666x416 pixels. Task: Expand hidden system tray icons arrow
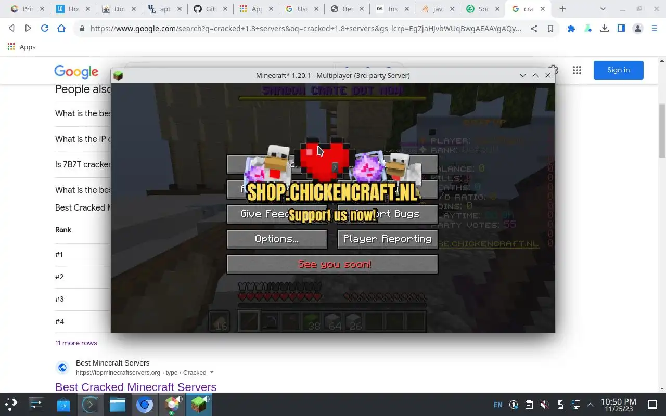pyautogui.click(x=590, y=405)
